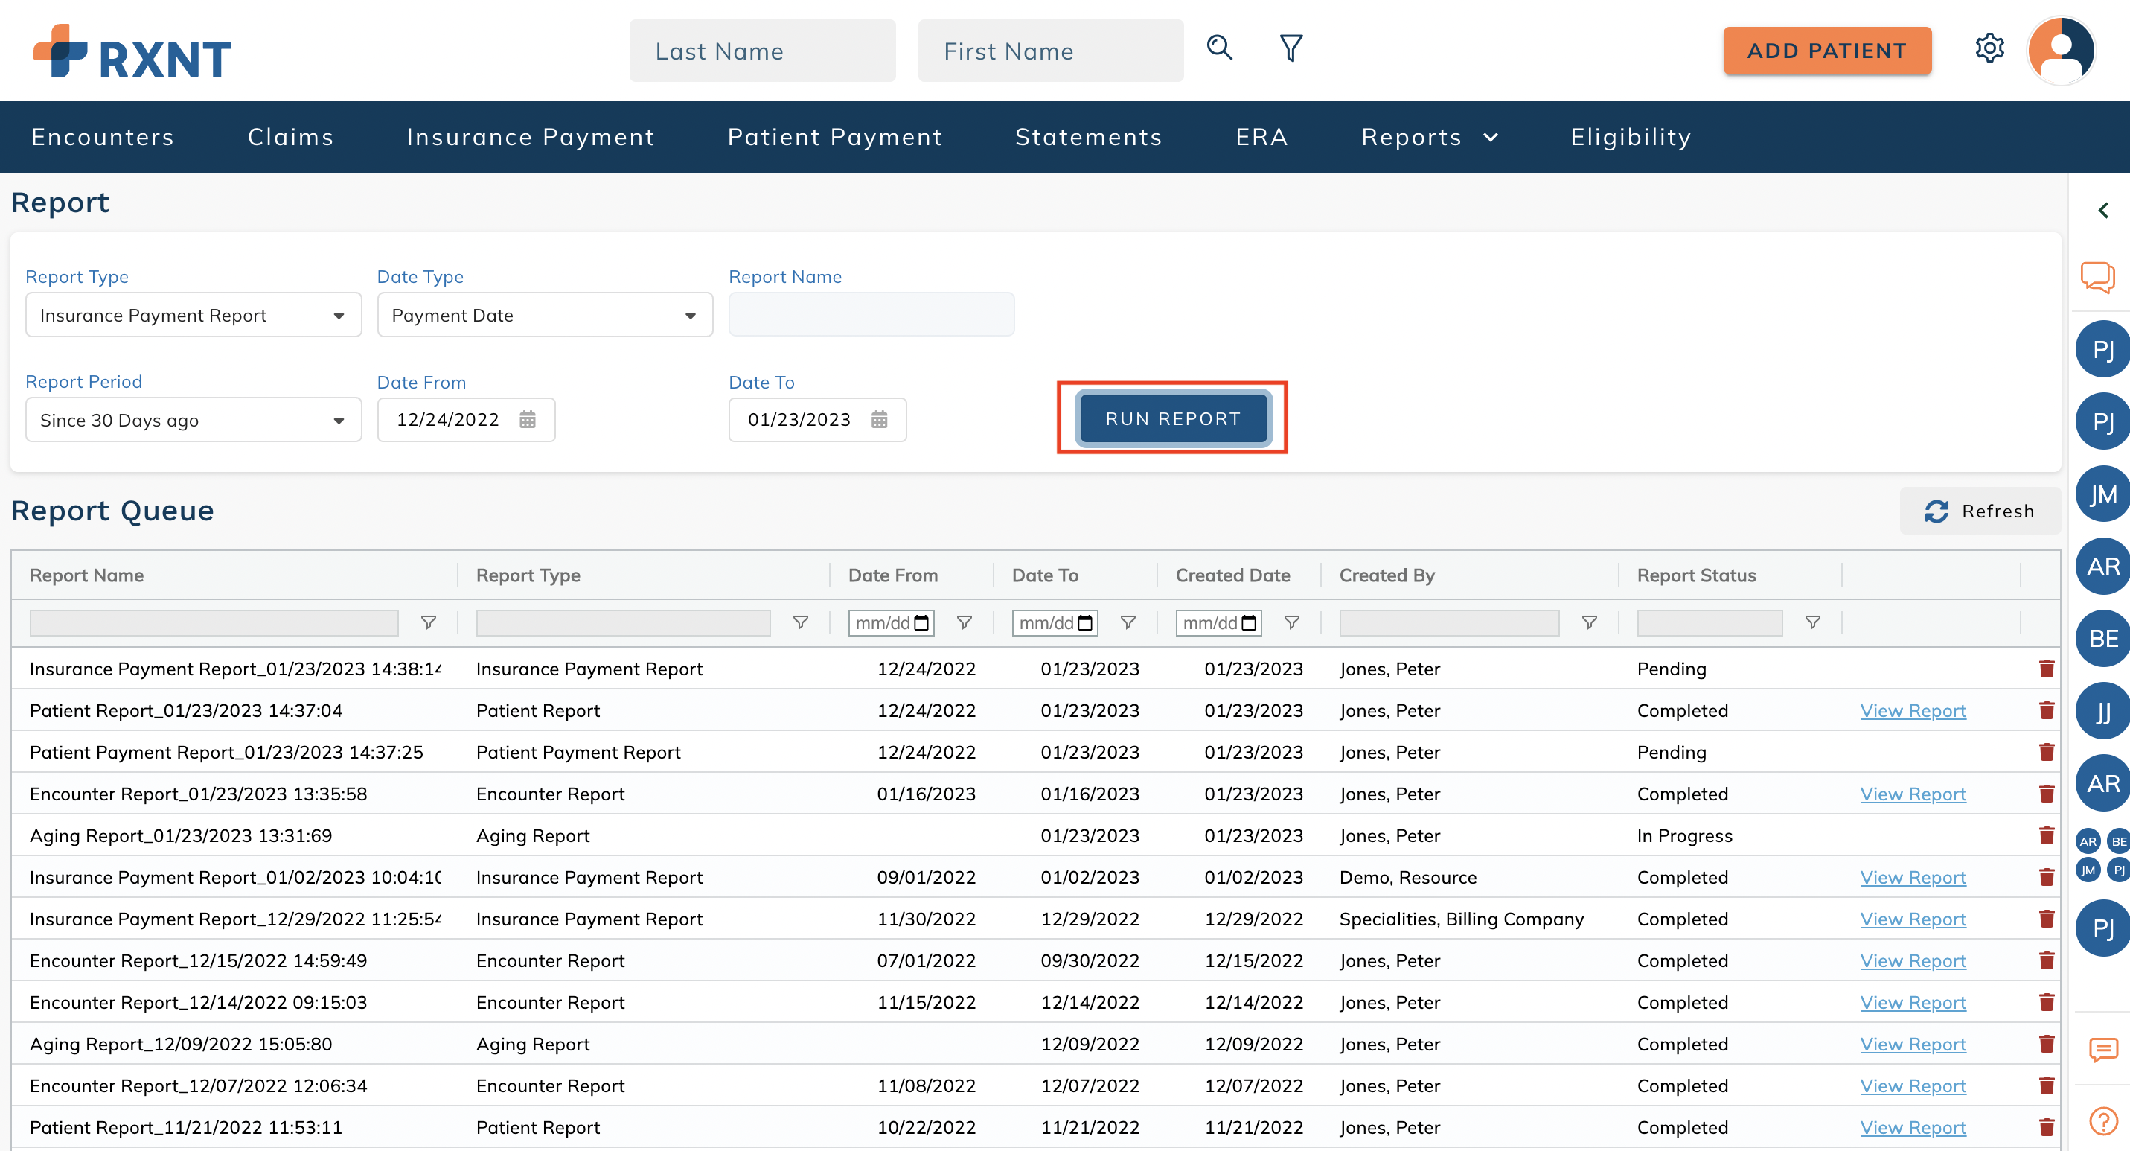Collapse the right sidebar with chevron
2130x1151 pixels.
[2103, 210]
